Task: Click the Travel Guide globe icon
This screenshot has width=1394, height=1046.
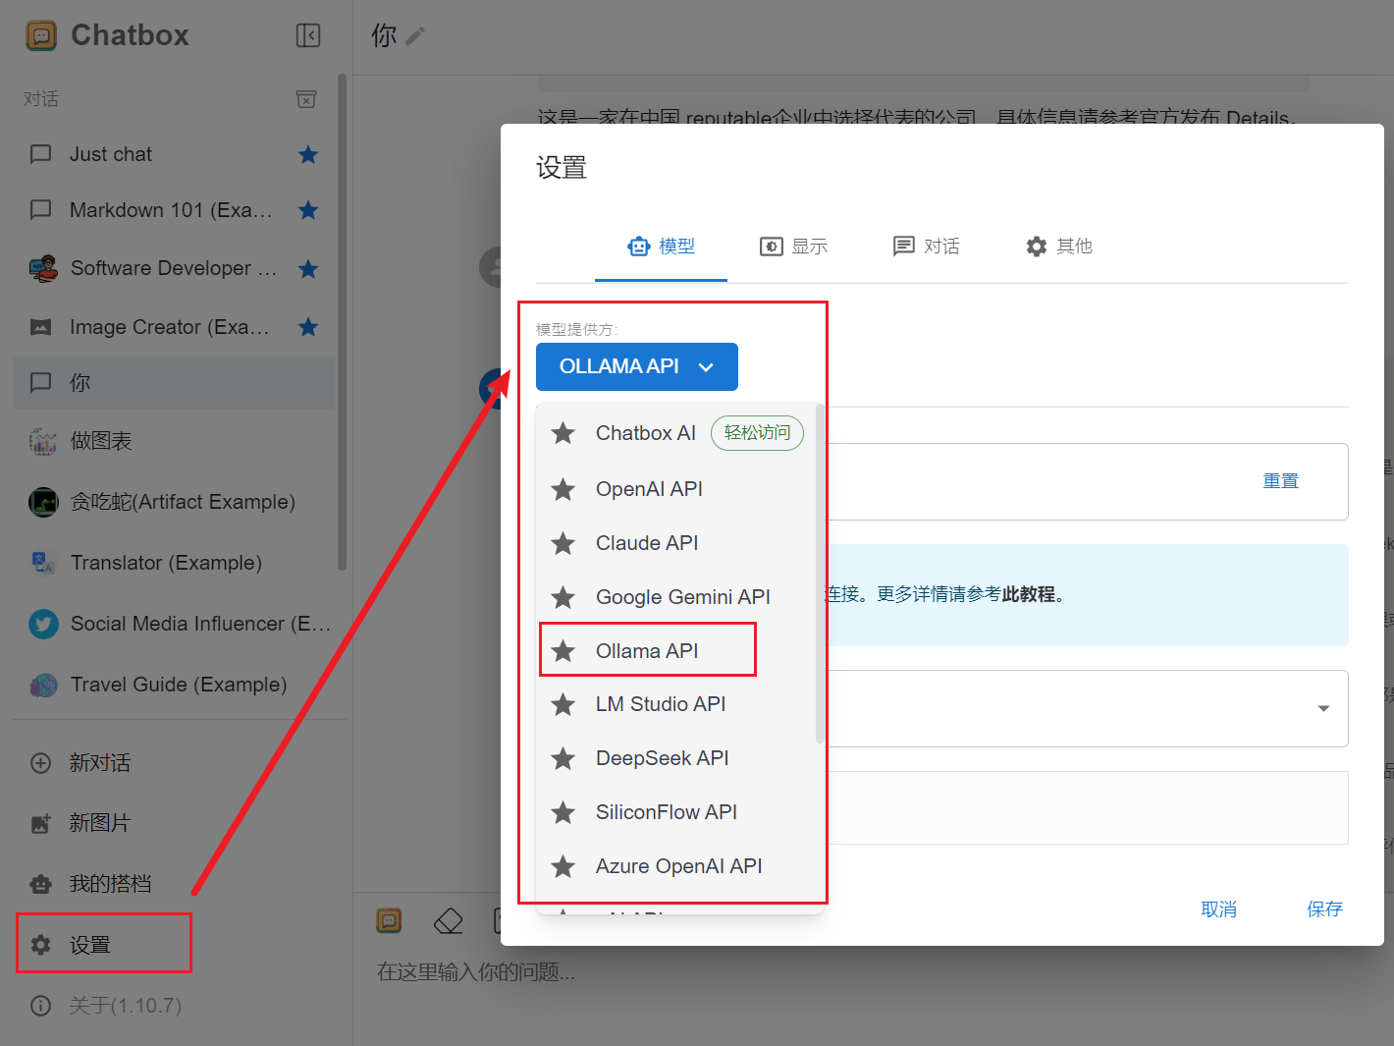Action: (43, 685)
